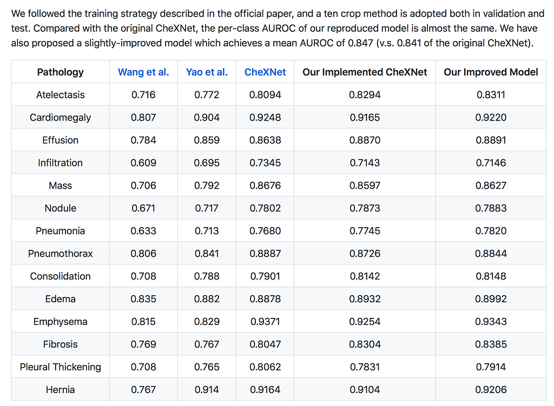Select the Cardiomegaly row label
The width and height of the screenshot is (554, 406).
pos(60,117)
